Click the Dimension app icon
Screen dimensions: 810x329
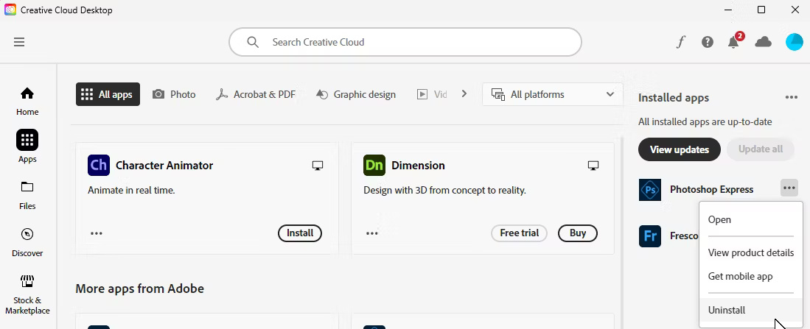[374, 165]
